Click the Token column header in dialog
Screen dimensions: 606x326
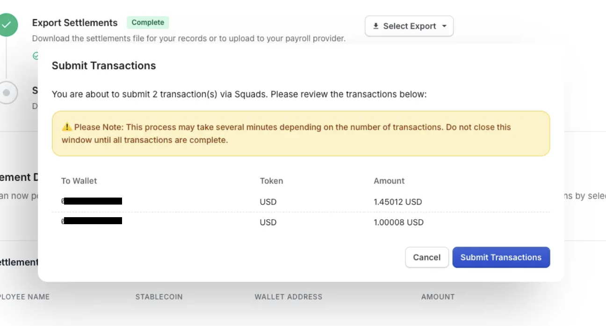pyautogui.click(x=271, y=181)
